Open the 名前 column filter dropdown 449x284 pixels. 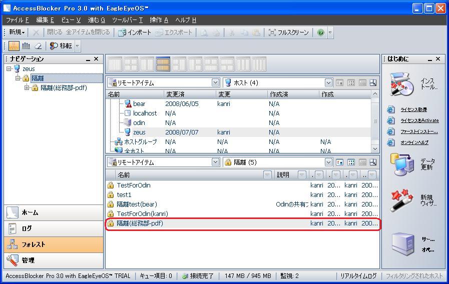coord(267,174)
